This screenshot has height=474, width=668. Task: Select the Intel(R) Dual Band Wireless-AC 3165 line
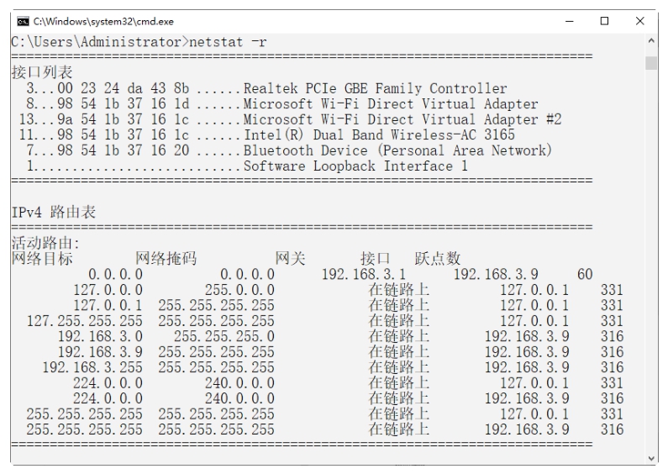pyautogui.click(x=378, y=135)
